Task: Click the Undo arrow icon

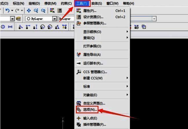Action: [8, 10]
